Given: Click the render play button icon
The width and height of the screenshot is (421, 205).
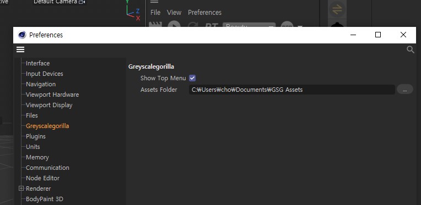Looking at the screenshot, I should point(174,24).
